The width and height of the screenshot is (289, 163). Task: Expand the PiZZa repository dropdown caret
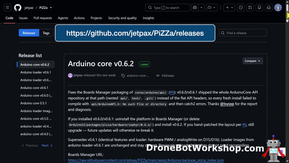coord(51,8)
